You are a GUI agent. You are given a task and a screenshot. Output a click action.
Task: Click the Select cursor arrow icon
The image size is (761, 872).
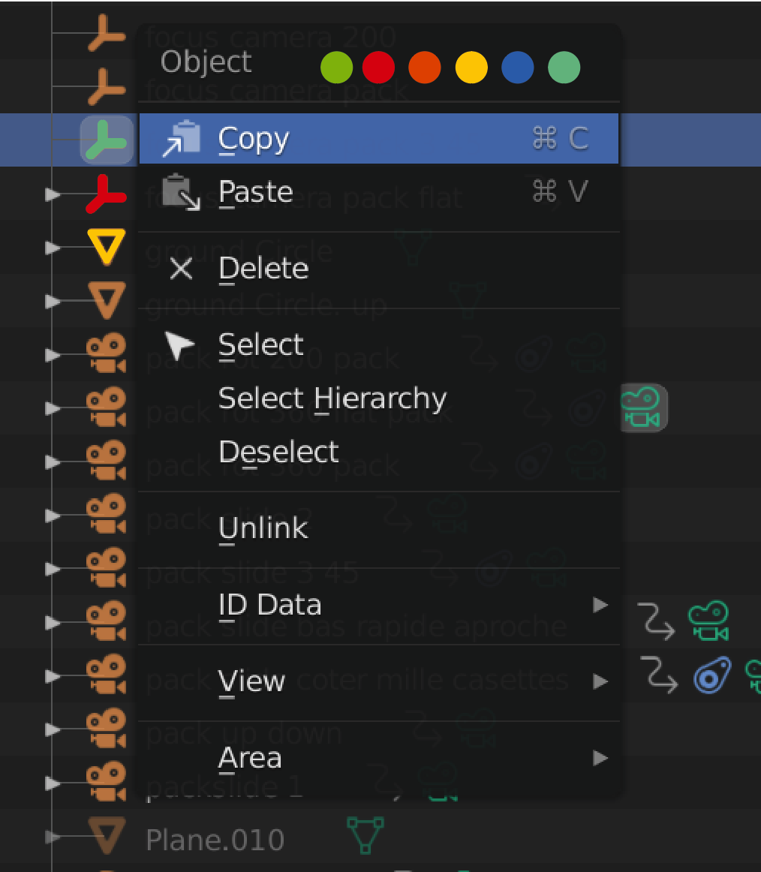point(179,344)
